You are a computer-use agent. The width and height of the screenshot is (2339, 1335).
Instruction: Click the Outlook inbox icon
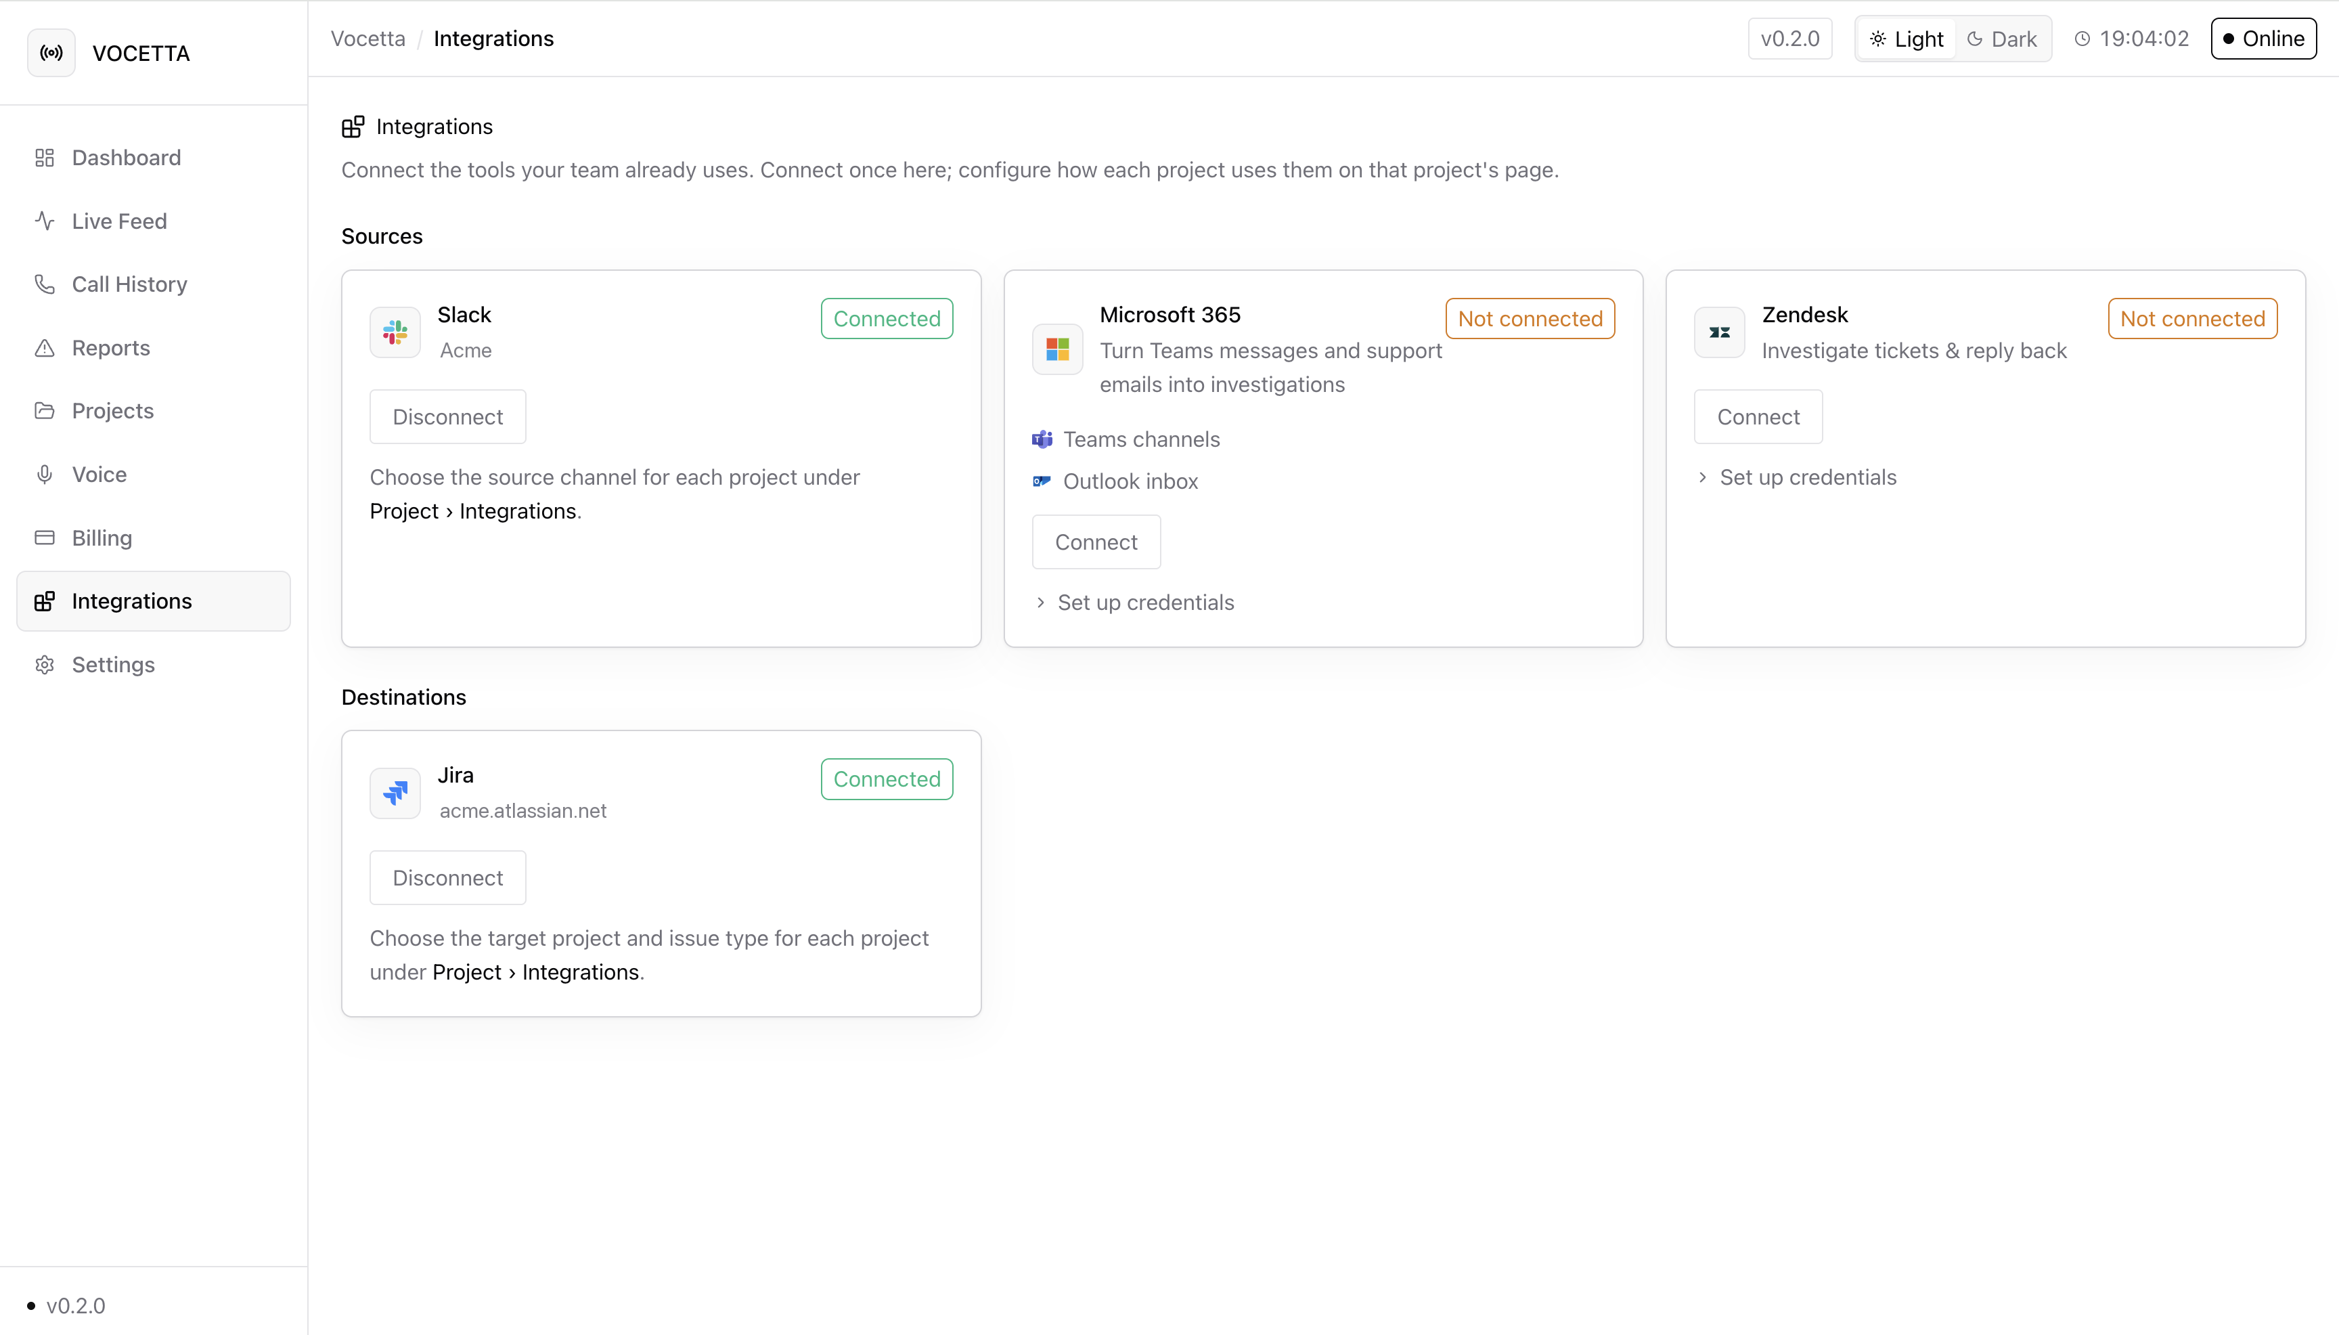1042,481
